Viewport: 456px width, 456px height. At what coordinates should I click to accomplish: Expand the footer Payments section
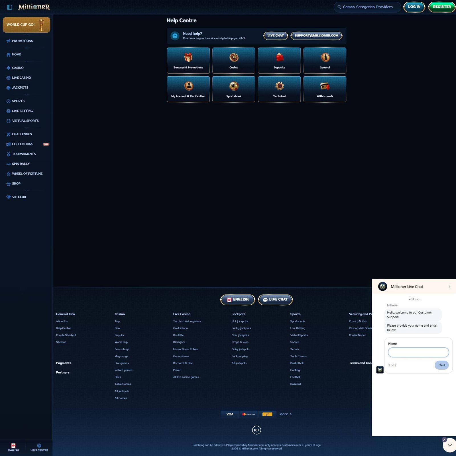[x=64, y=363]
